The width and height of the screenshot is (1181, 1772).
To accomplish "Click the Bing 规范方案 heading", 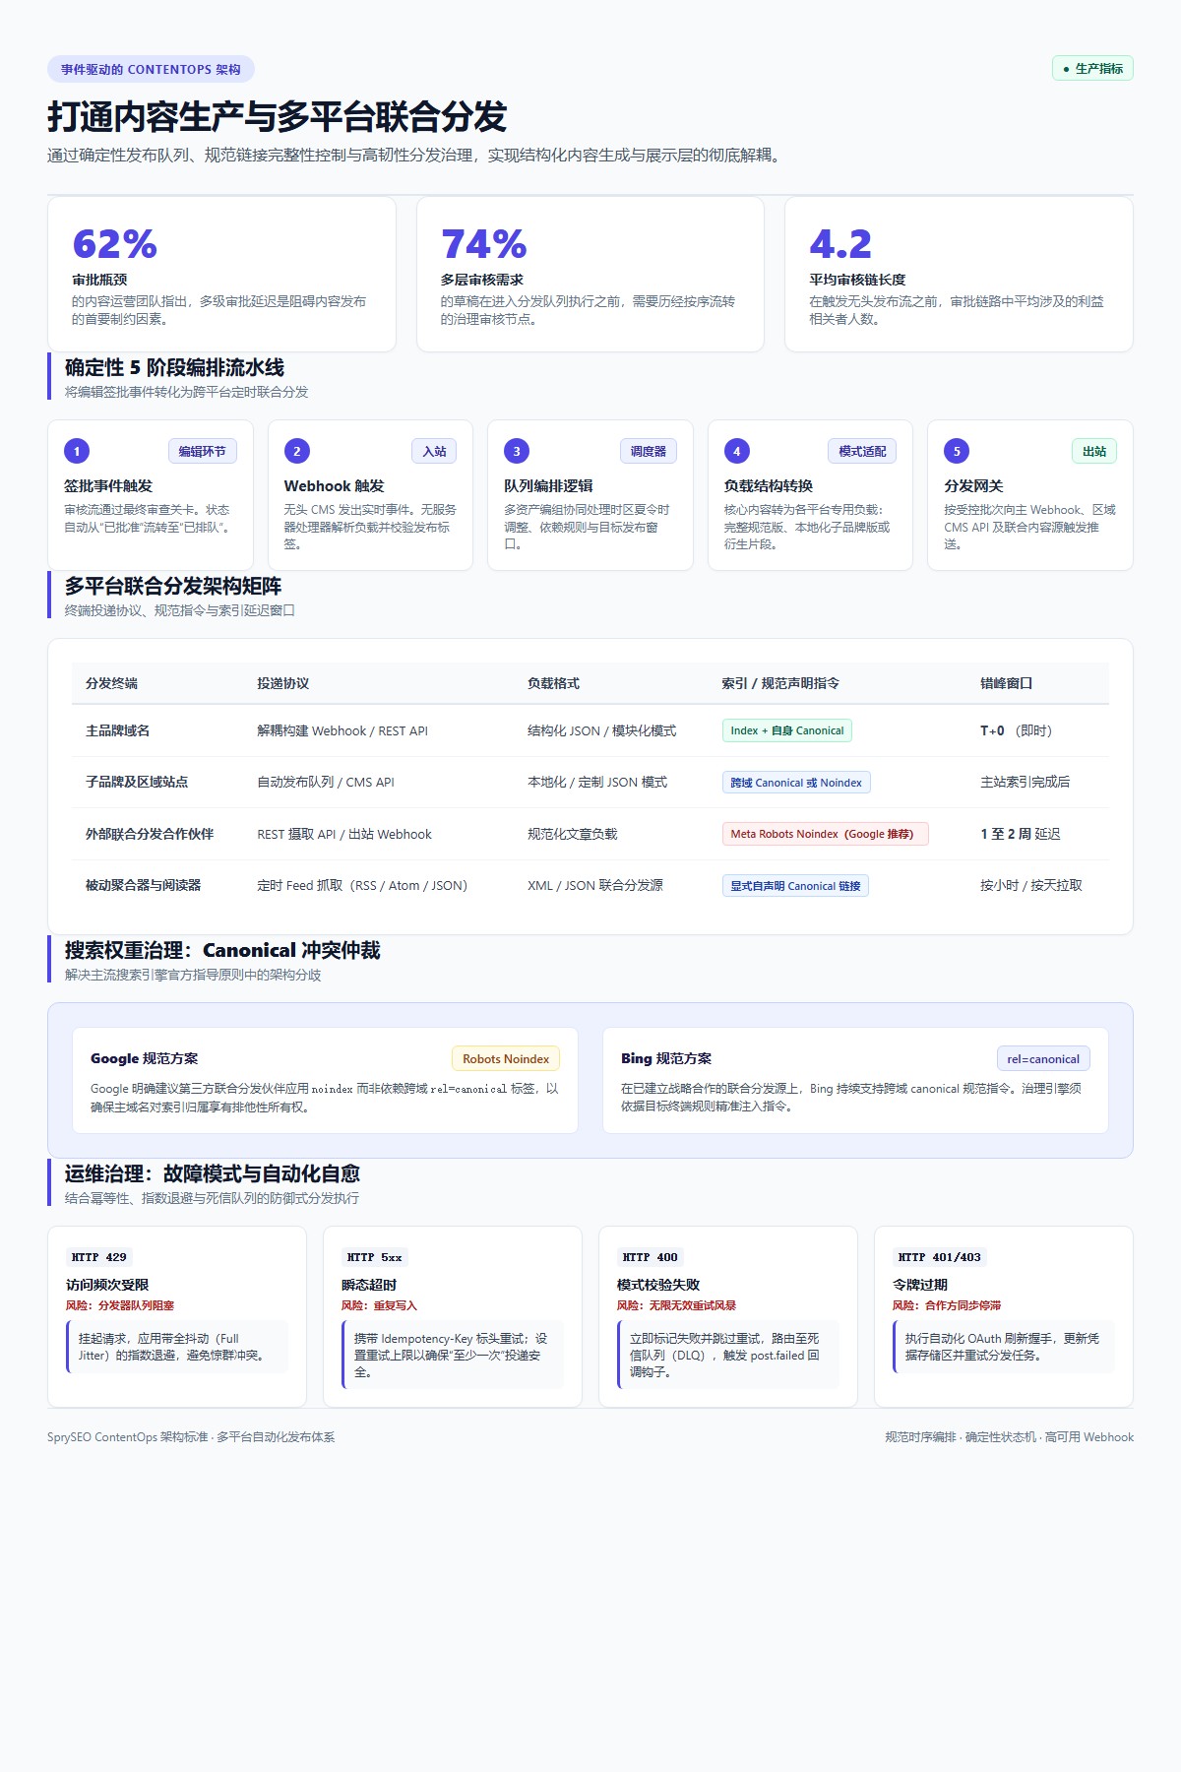I will tap(666, 1058).
